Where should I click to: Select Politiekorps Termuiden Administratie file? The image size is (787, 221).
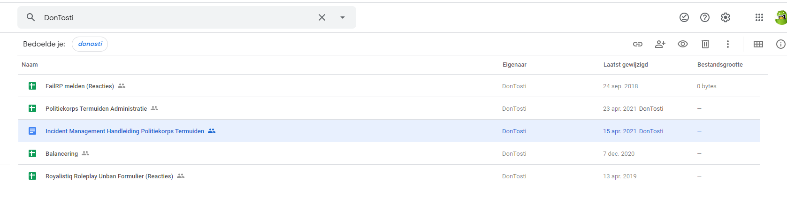tap(96, 109)
